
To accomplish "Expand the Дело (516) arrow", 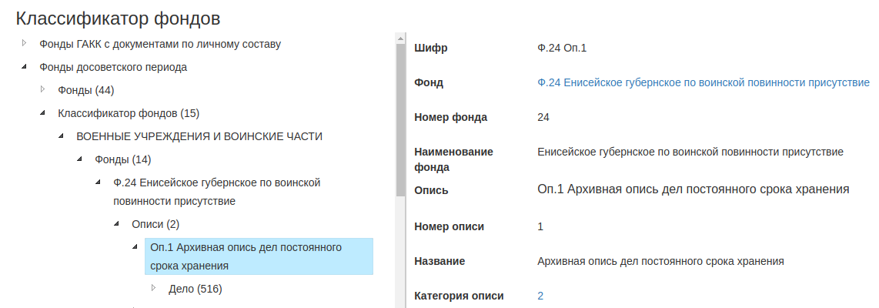I will (x=153, y=288).
